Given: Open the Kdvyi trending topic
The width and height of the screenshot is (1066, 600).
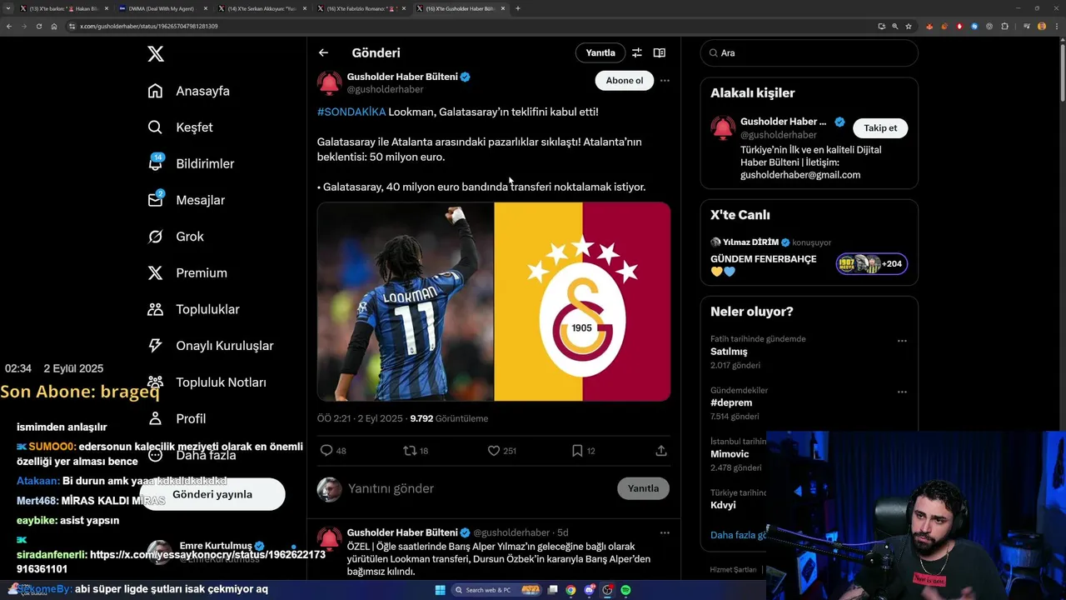Looking at the screenshot, I should (x=723, y=505).
